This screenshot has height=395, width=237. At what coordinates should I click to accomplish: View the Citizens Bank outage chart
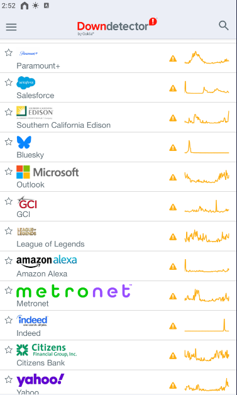[x=207, y=355]
